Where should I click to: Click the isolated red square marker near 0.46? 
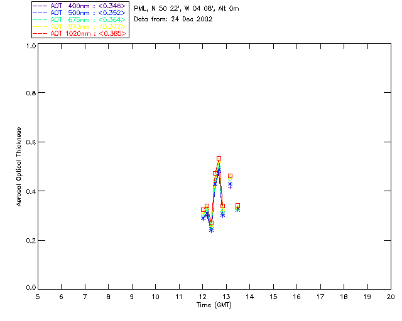[x=231, y=176]
